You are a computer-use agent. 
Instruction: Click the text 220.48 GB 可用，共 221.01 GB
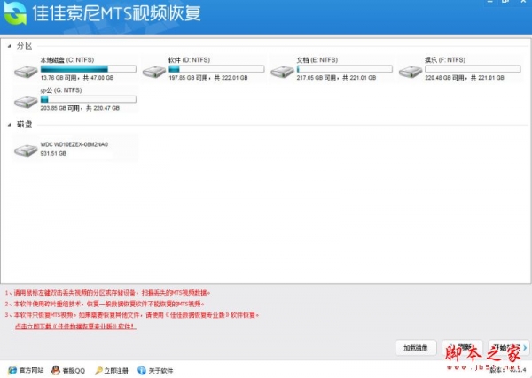point(465,78)
